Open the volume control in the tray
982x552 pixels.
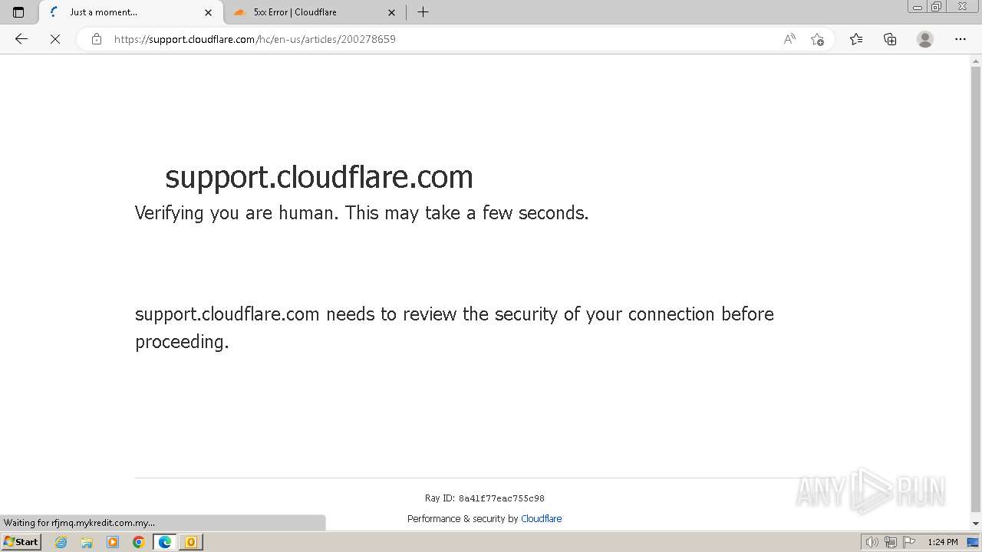point(872,542)
